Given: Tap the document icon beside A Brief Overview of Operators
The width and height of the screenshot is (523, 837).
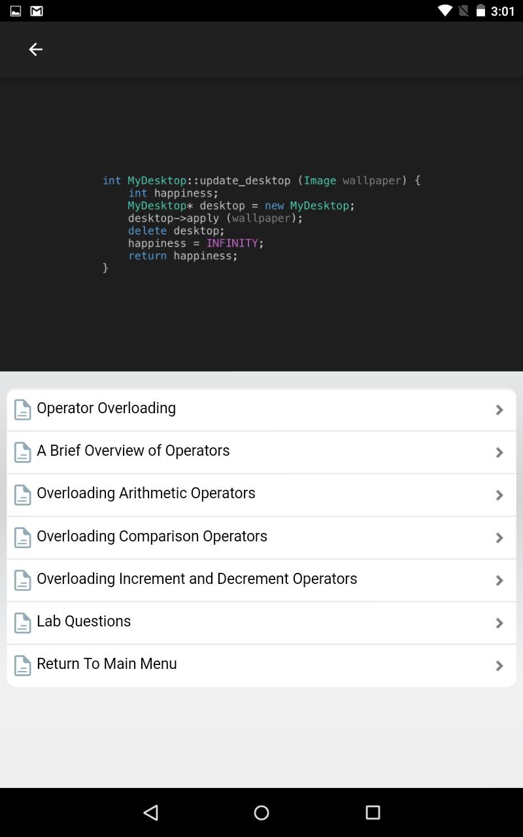Looking at the screenshot, I should (23, 453).
